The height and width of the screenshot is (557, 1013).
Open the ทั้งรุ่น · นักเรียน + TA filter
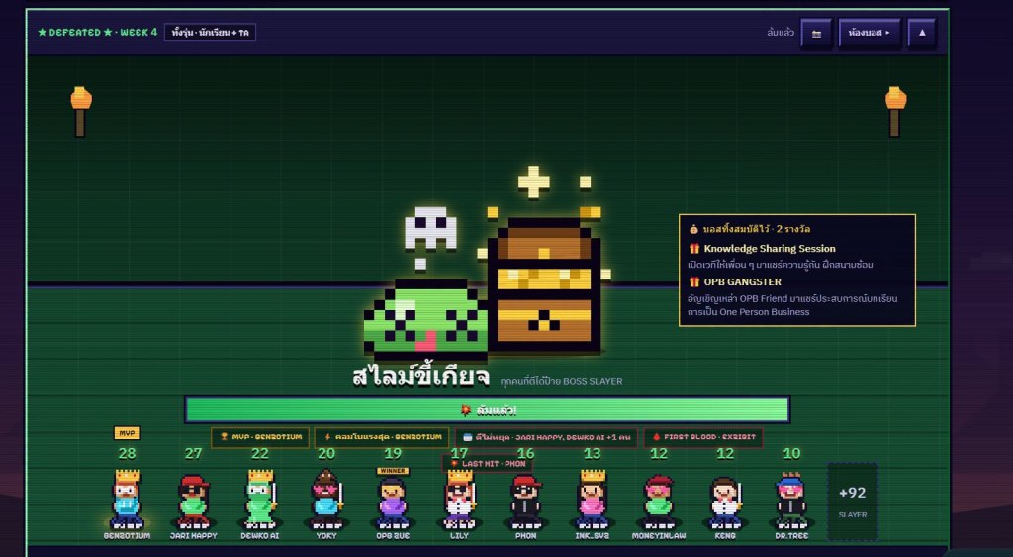pos(210,33)
